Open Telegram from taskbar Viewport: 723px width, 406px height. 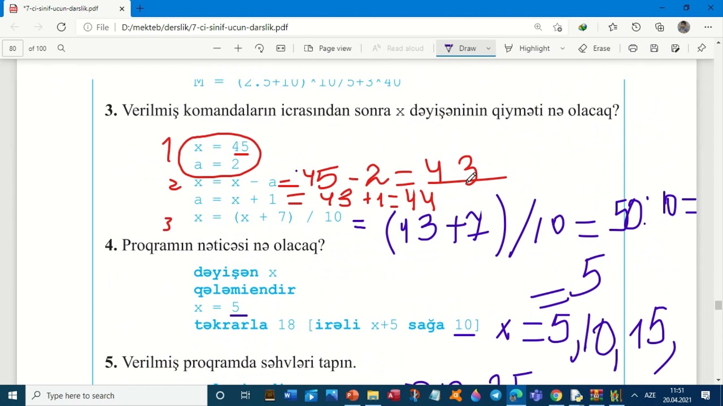pos(496,395)
